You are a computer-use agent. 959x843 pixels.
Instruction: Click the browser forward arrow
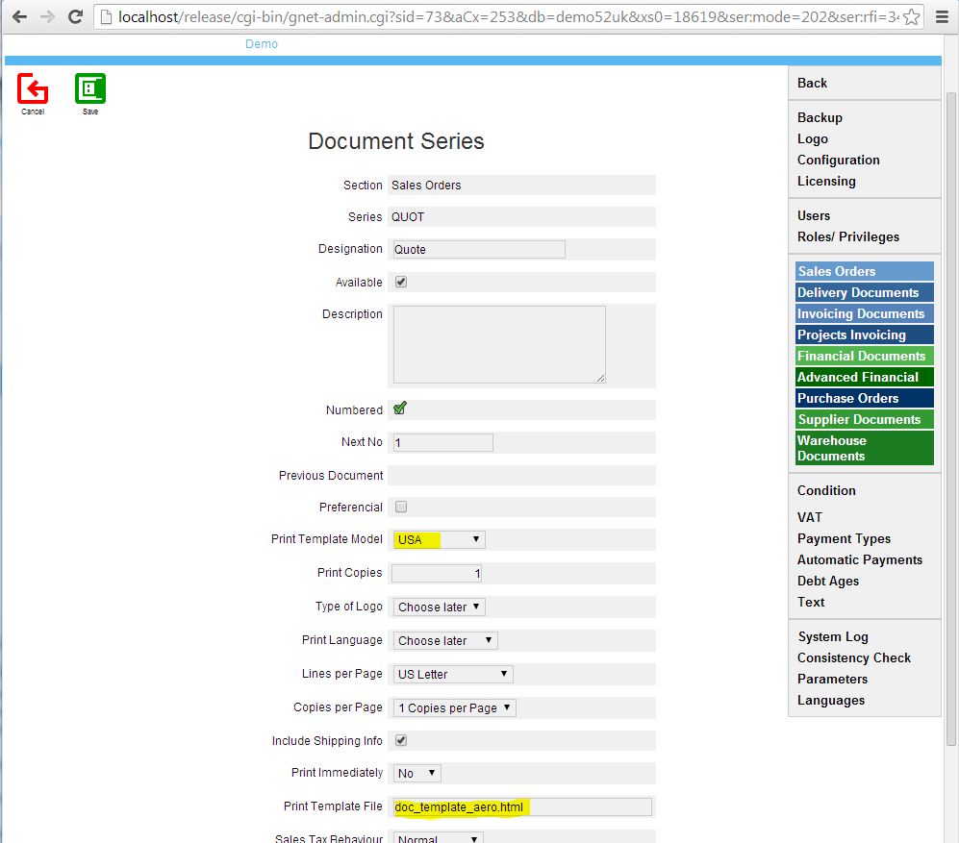point(47,16)
